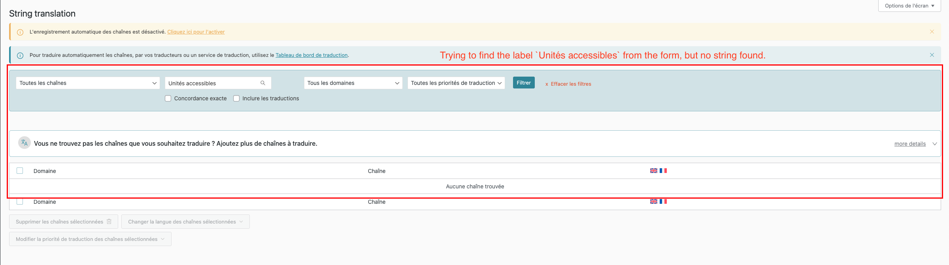
Task: Tick the select-all checkbox in top header
Action: click(x=20, y=171)
